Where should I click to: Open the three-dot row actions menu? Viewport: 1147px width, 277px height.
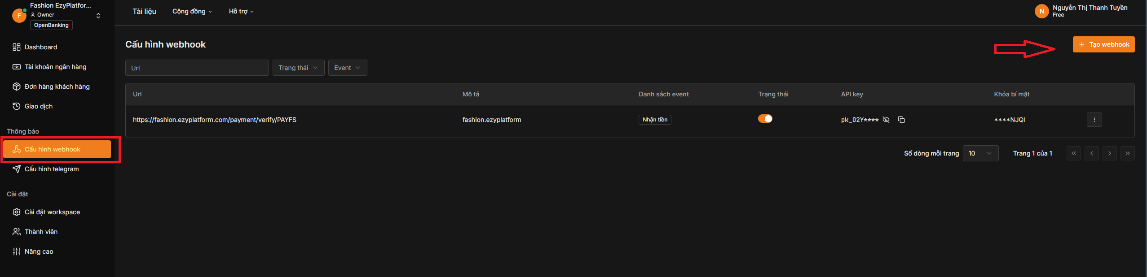click(1094, 120)
